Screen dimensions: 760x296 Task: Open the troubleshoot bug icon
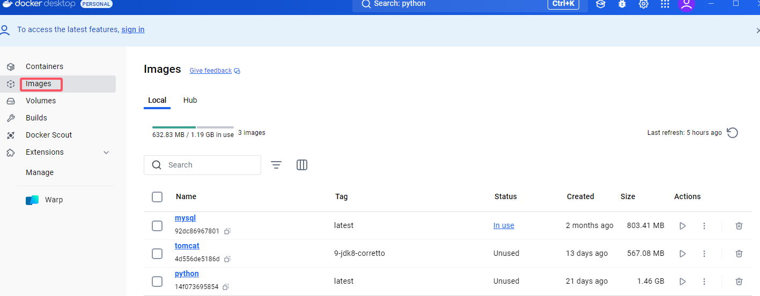(x=622, y=4)
